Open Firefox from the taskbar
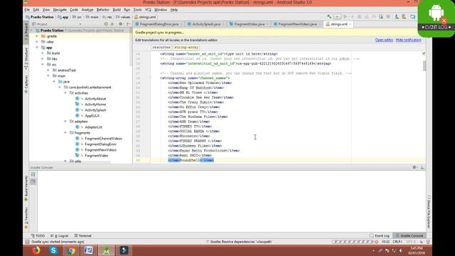455x256 pixels. (36, 250)
